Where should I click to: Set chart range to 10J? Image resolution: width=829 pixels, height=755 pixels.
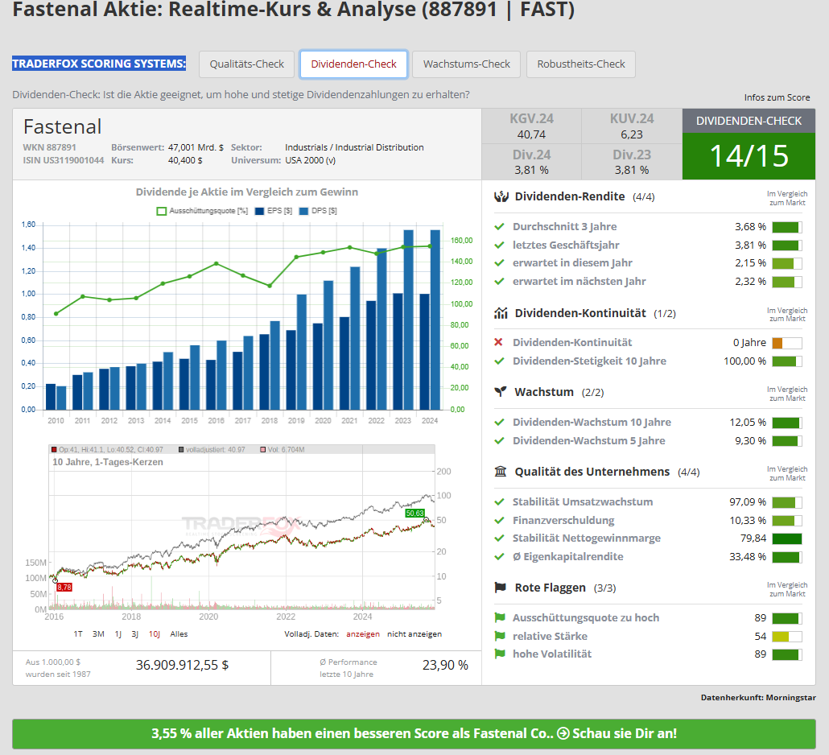155,634
